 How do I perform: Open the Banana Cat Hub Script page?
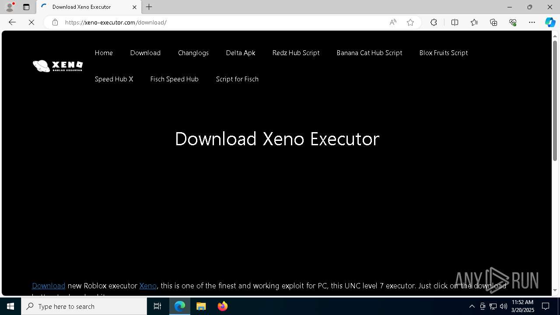369,53
